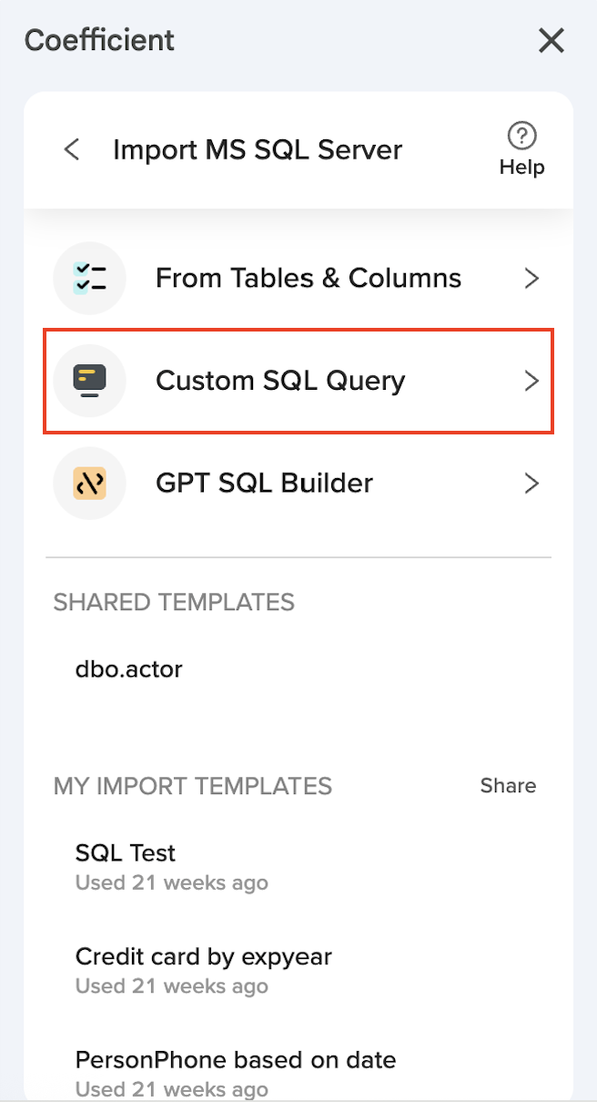Open the Credit card by expyear template
Viewport: 597px width, 1102px height.
(x=203, y=956)
